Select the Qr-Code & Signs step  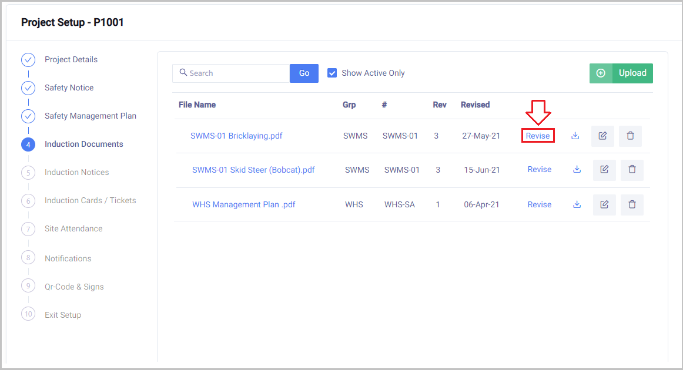(74, 287)
